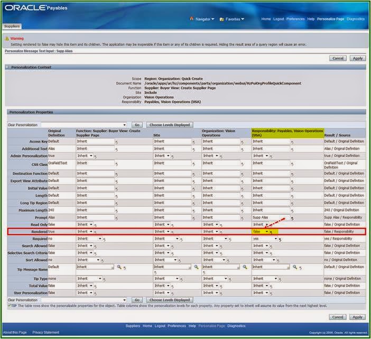Image resolution: width=371 pixels, height=339 pixels.
Task: Click Diagnostics link in the footer
Action: pos(236,326)
